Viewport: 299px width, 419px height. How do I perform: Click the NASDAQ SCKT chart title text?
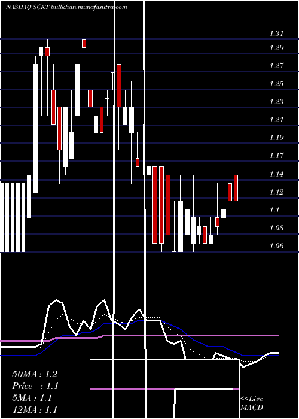tap(66, 7)
